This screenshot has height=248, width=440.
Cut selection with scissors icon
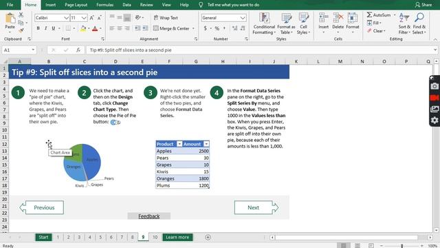pos(21,14)
